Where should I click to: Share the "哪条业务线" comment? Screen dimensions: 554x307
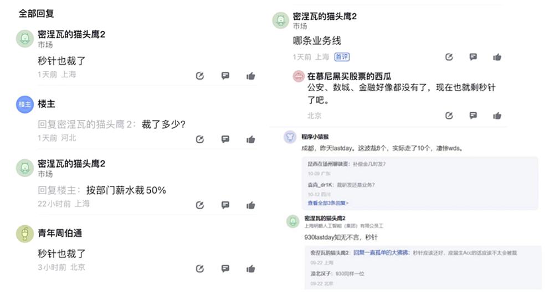449,57
